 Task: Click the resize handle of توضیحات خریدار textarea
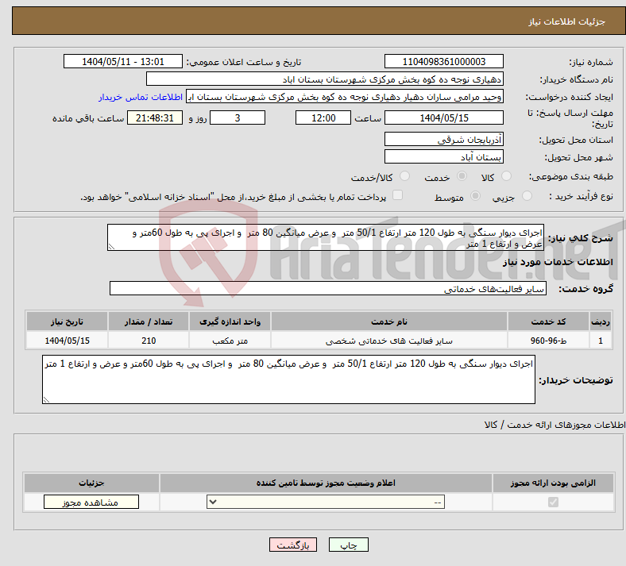(x=46, y=399)
